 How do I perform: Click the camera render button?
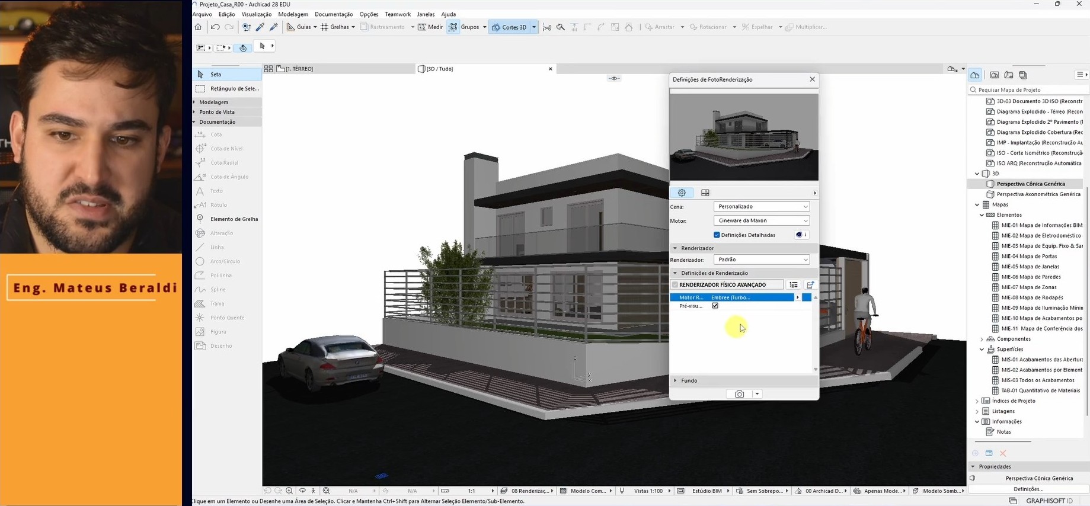(739, 394)
